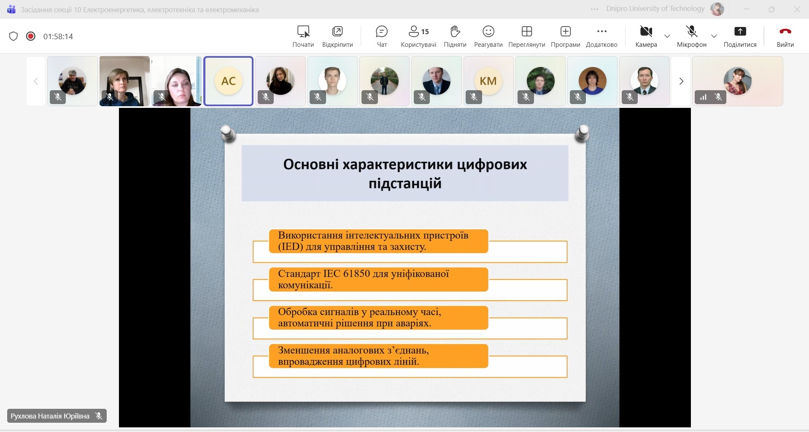Share screen using Поділитися
This screenshot has width=809, height=432.
pos(740,36)
